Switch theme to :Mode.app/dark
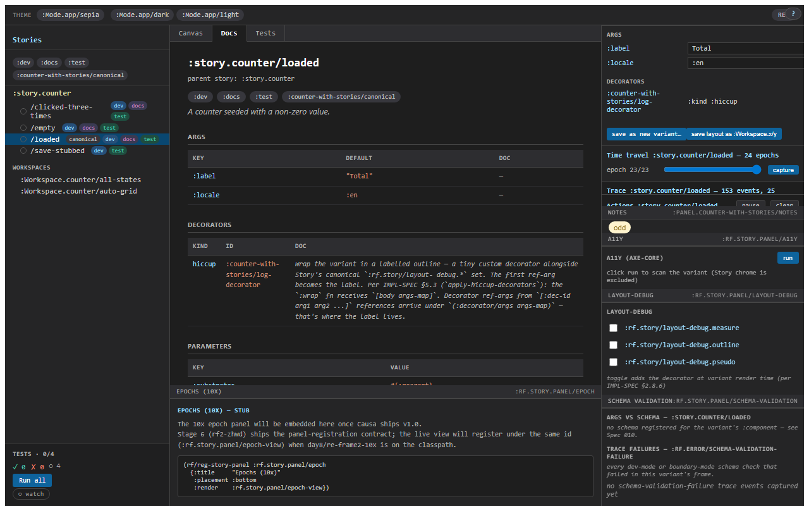 (x=142, y=15)
